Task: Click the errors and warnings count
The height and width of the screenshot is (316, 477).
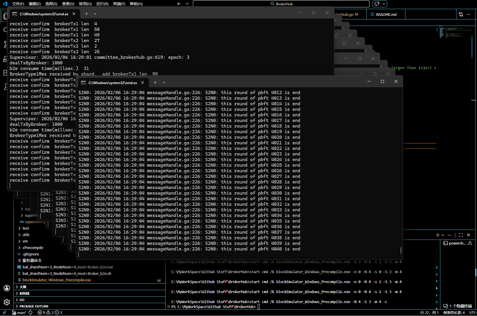Action: point(50,312)
